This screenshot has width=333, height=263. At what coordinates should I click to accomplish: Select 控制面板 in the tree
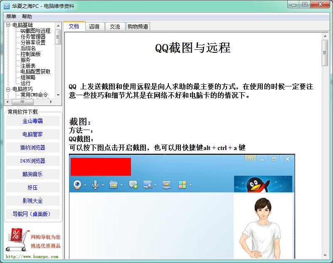(x=30, y=54)
